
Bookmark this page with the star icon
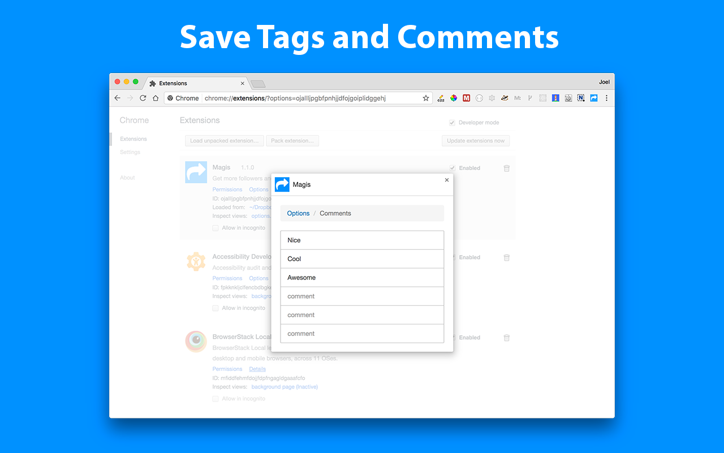pos(426,98)
